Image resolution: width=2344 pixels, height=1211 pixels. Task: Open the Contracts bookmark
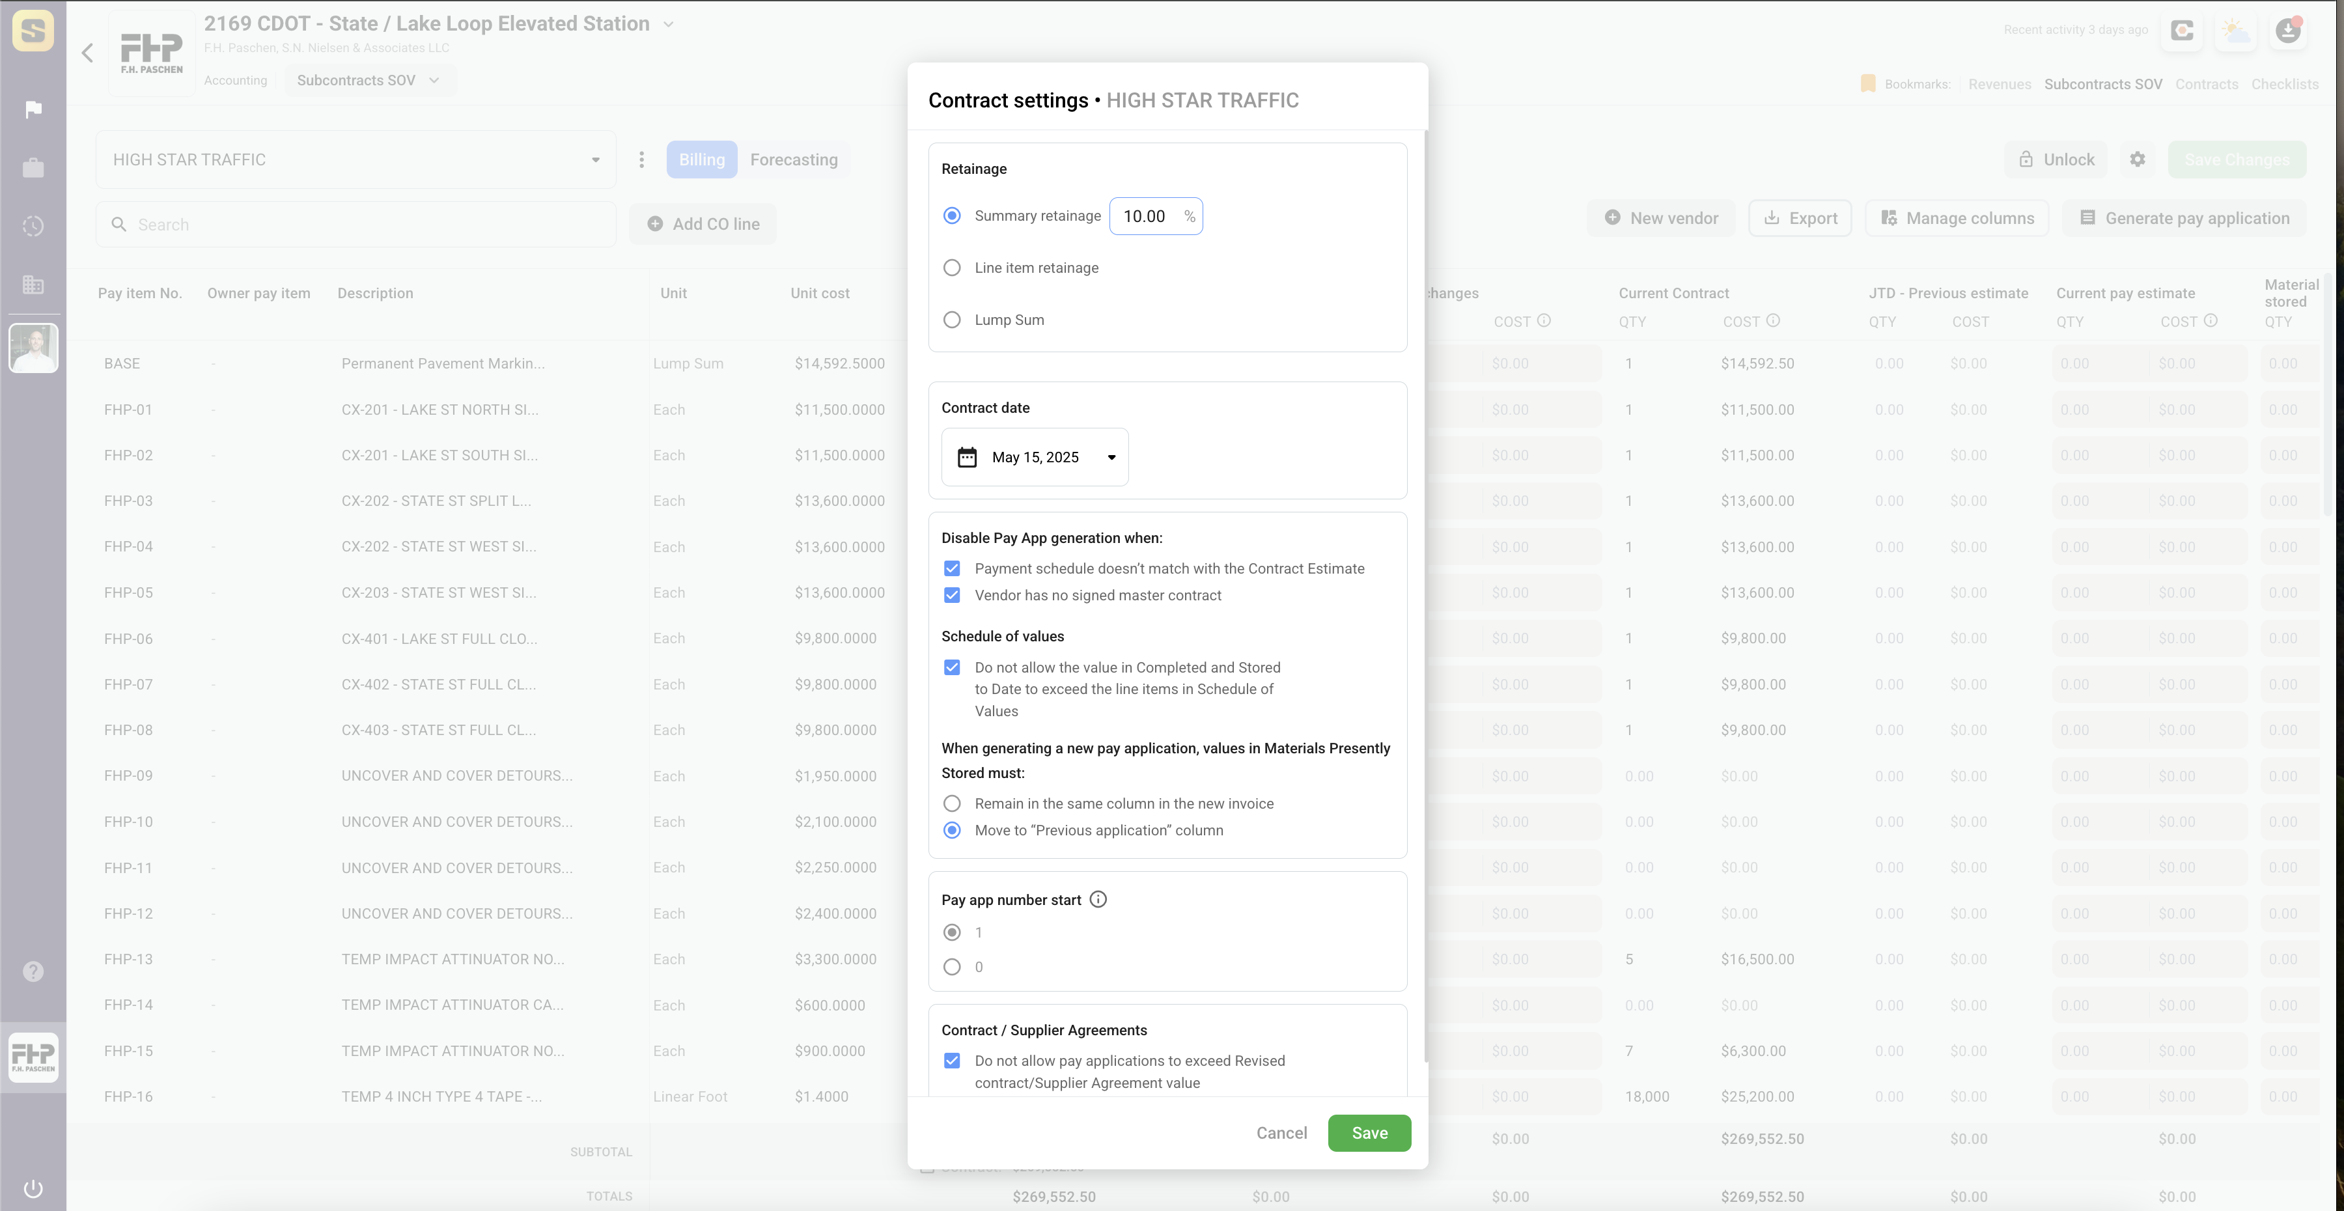tap(2207, 84)
